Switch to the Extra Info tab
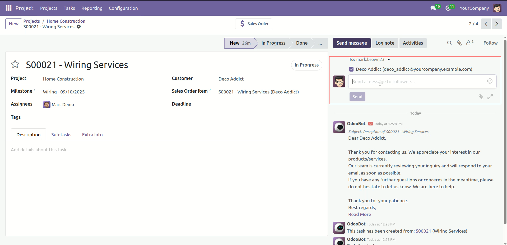 (92, 135)
